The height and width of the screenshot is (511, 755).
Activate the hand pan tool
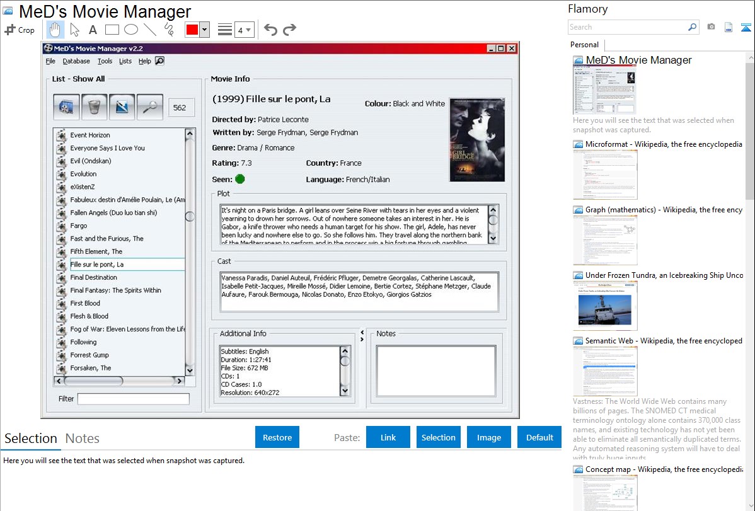[55, 30]
